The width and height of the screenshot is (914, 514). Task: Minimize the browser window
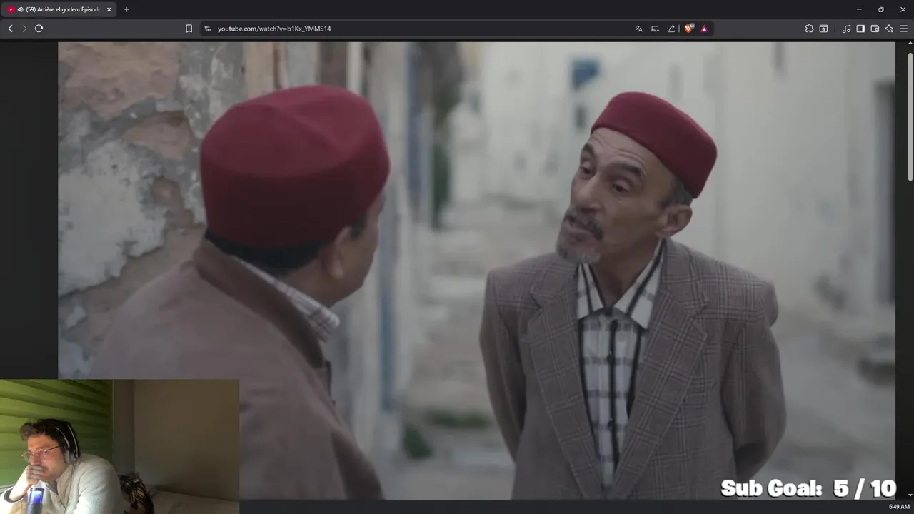(x=859, y=9)
